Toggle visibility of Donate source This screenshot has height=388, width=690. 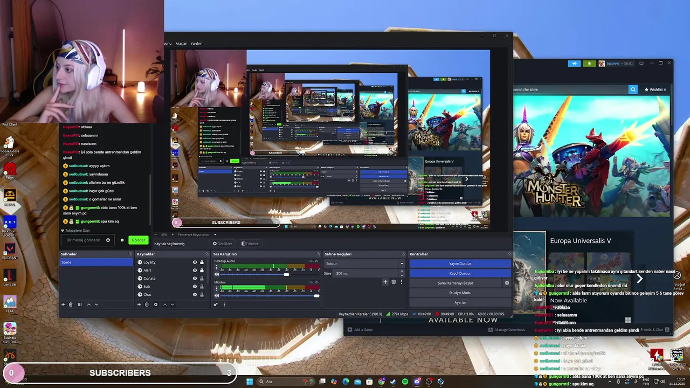195,279
